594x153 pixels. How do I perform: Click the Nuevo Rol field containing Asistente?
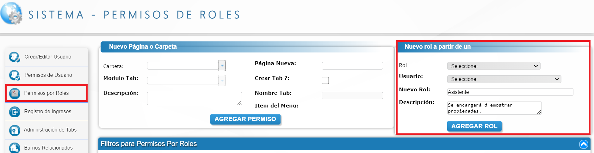[510, 92]
